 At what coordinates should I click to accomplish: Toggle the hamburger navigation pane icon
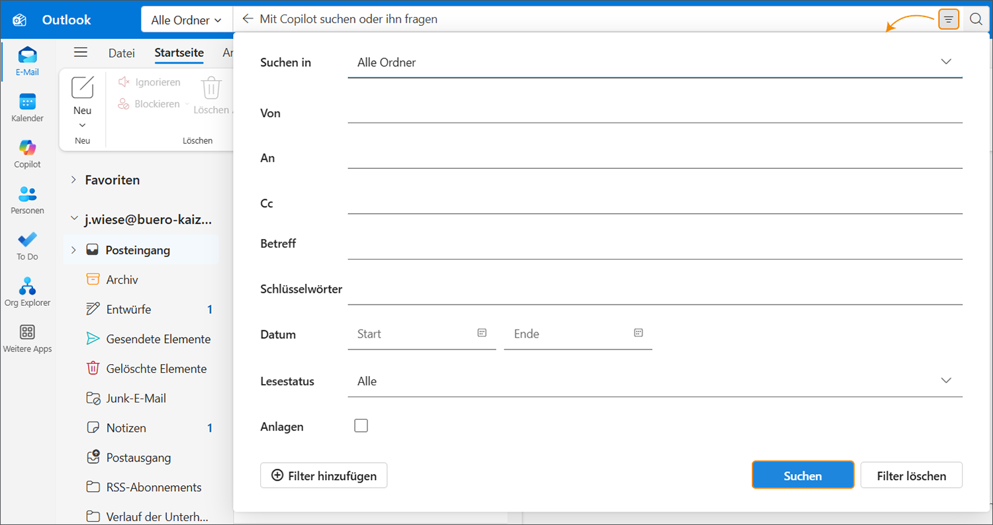pyautogui.click(x=81, y=53)
